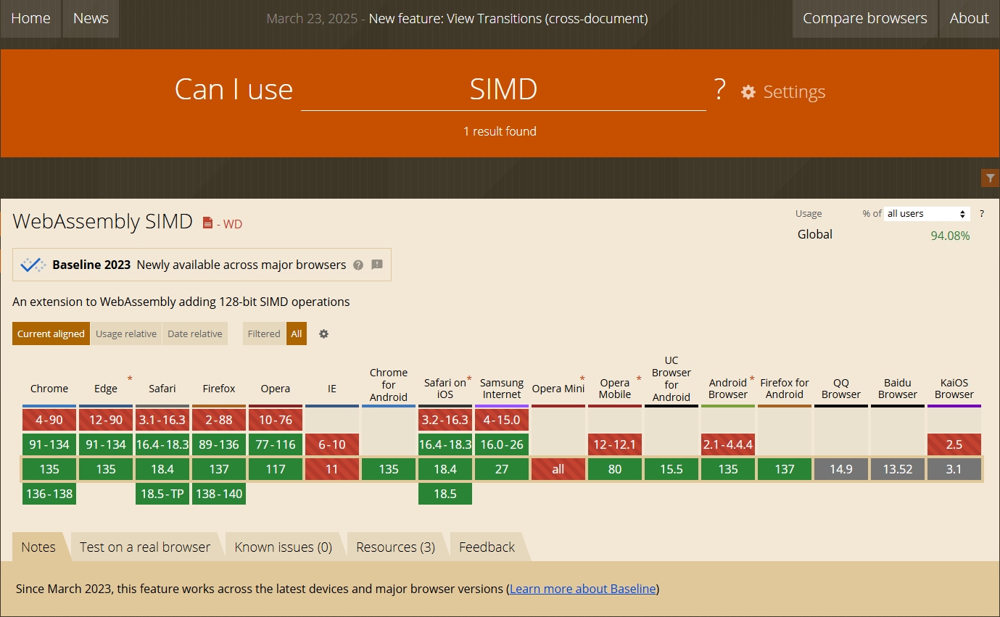Click the SIMD search input field

pos(503,90)
